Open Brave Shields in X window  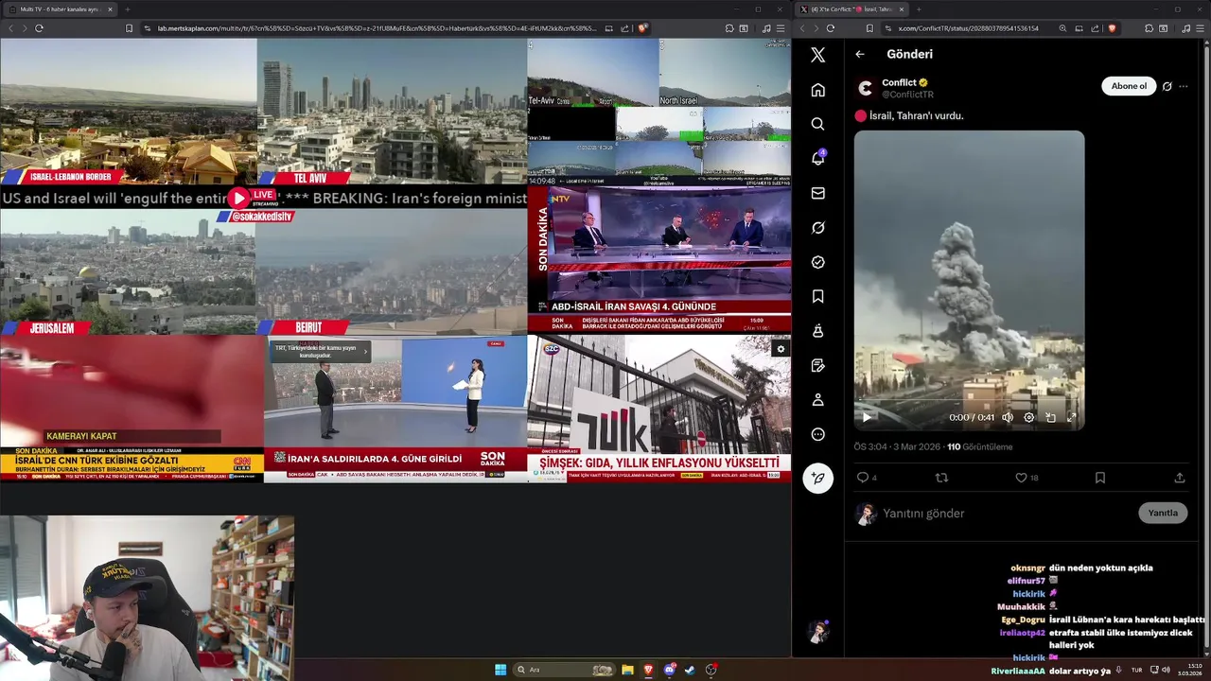pos(1112,28)
